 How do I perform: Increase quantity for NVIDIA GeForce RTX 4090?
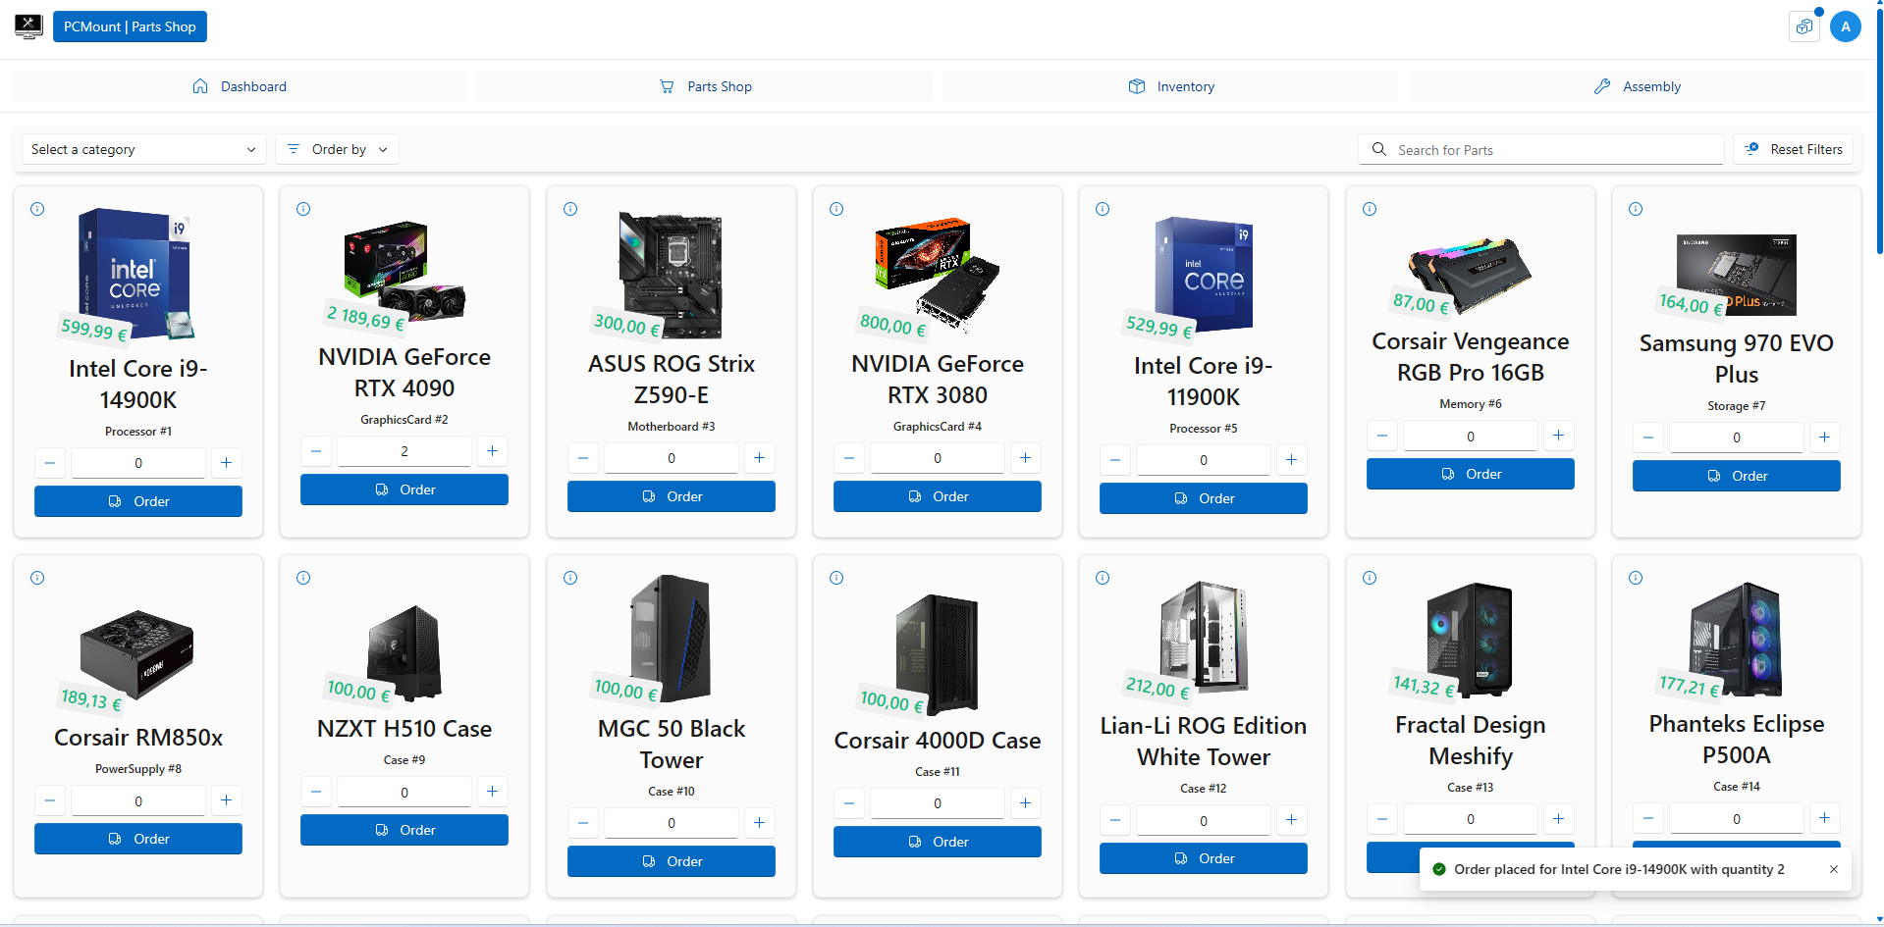coord(492,450)
